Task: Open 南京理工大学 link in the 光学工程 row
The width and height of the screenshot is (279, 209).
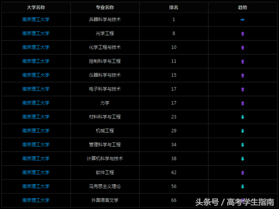Action: (36, 33)
